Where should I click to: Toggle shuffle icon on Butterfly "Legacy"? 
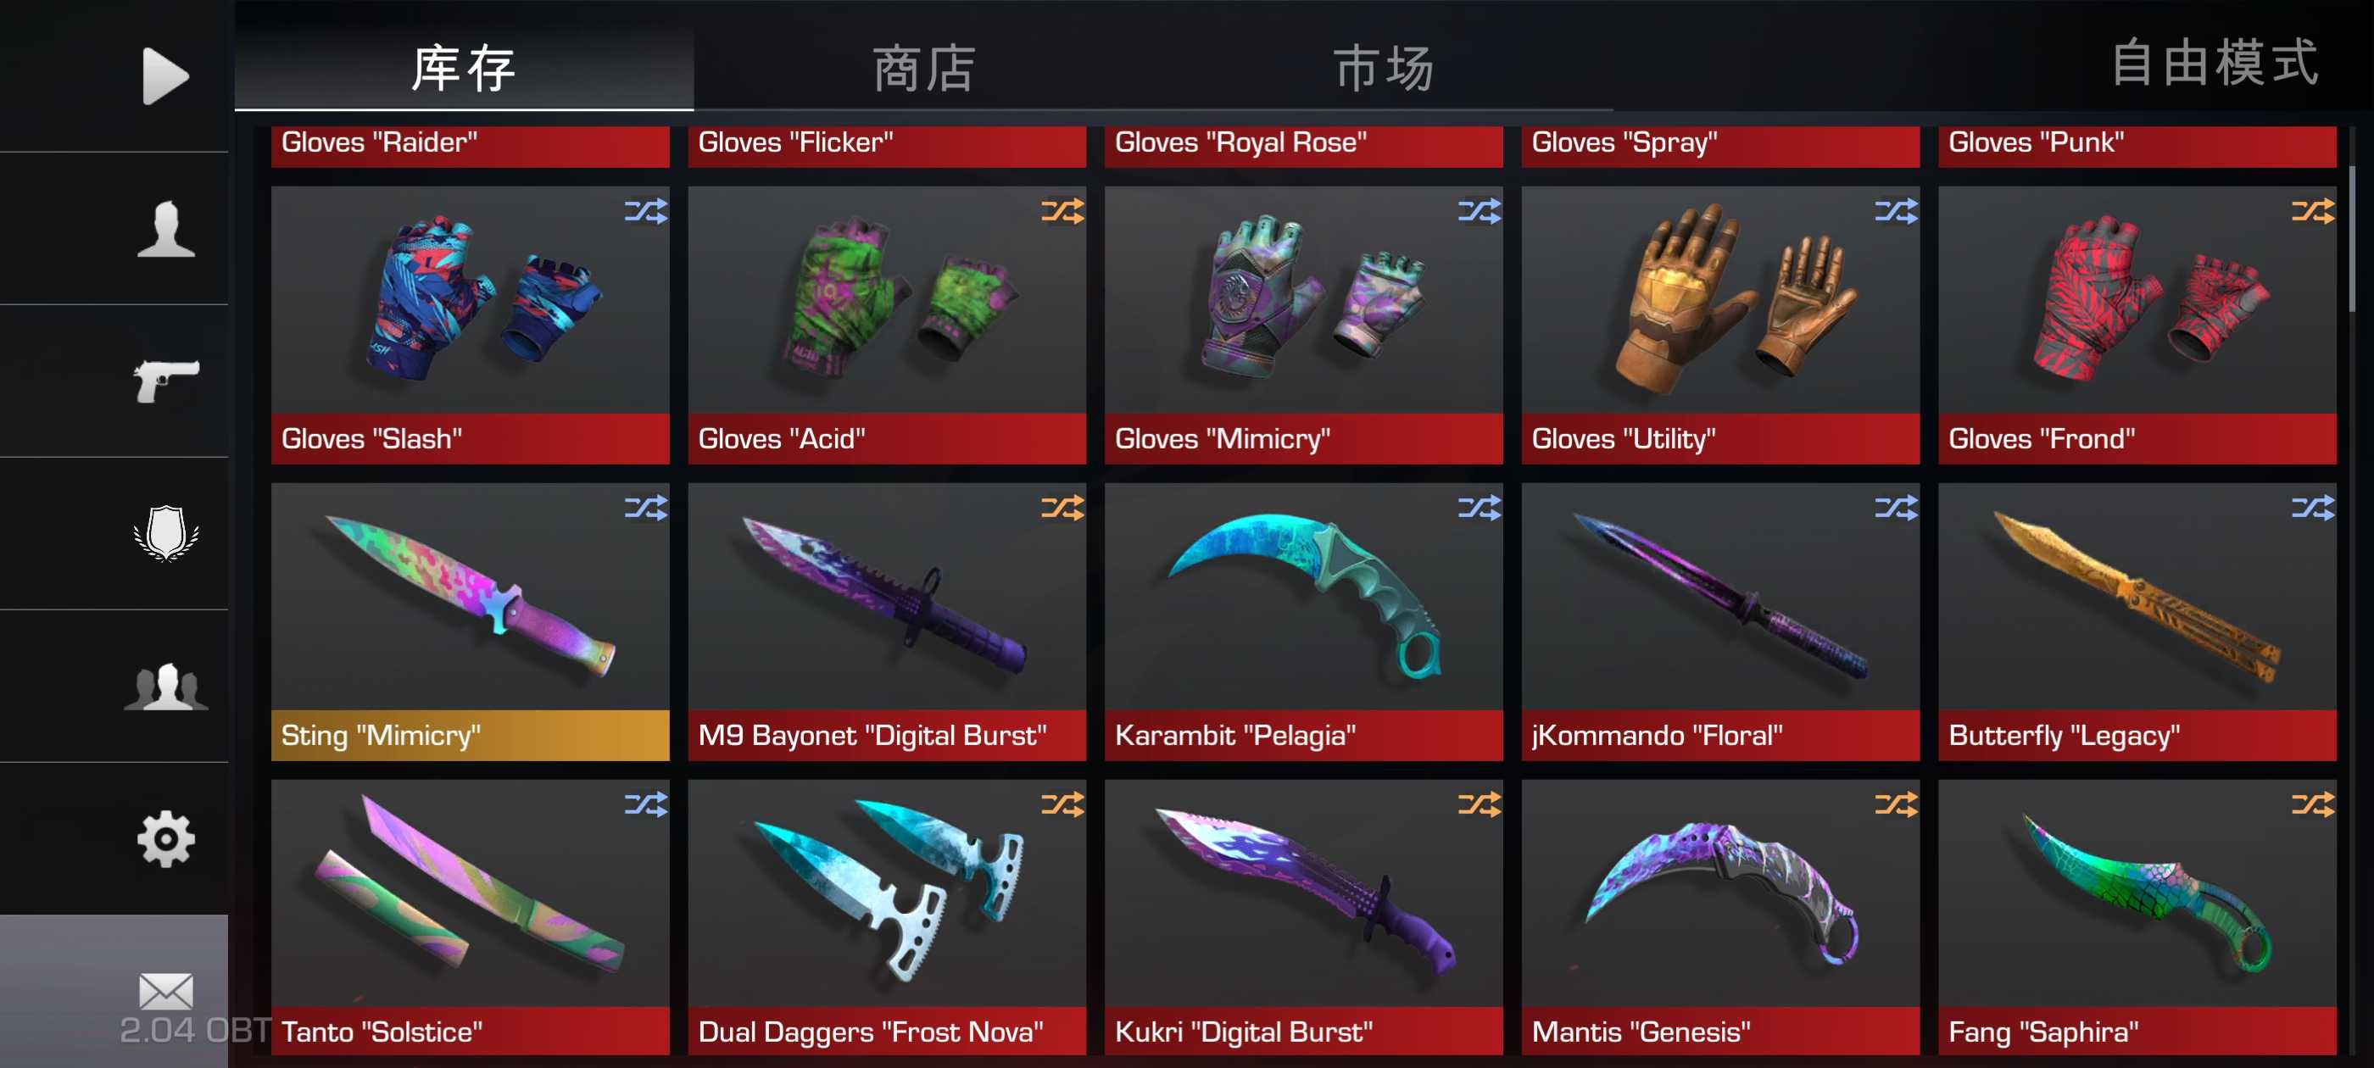[2312, 509]
